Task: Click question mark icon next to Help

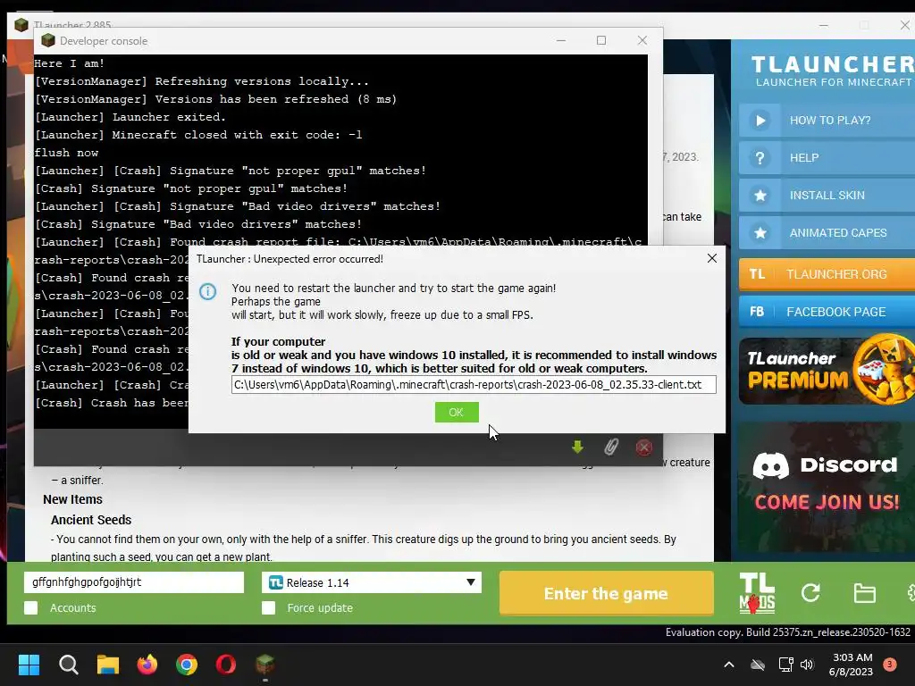Action: 760,157
